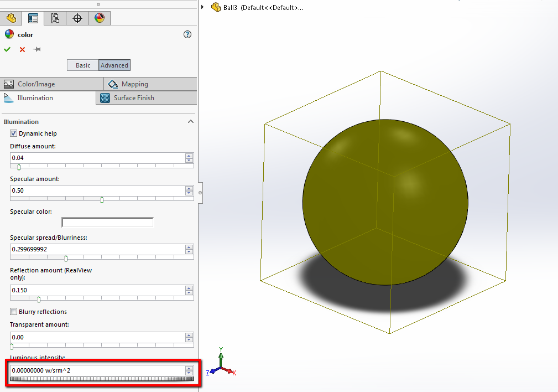The height and width of the screenshot is (392, 558).
Task: Click the Reflection amount value field
Action: 97,290
